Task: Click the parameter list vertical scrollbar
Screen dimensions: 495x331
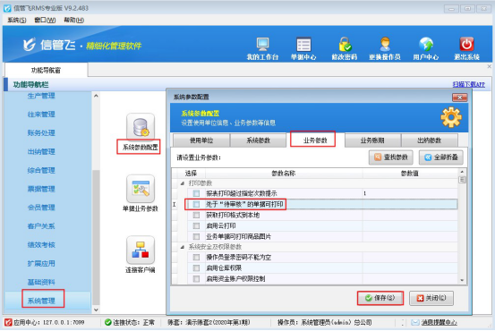Action: (x=462, y=226)
